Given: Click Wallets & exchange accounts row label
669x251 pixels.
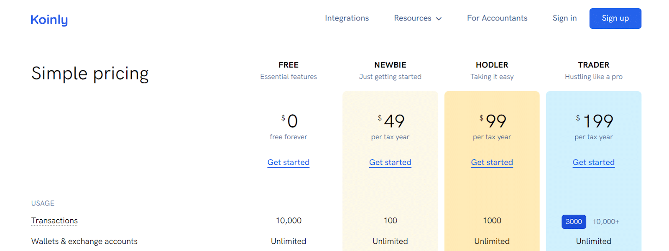Looking at the screenshot, I should pyautogui.click(x=84, y=241).
